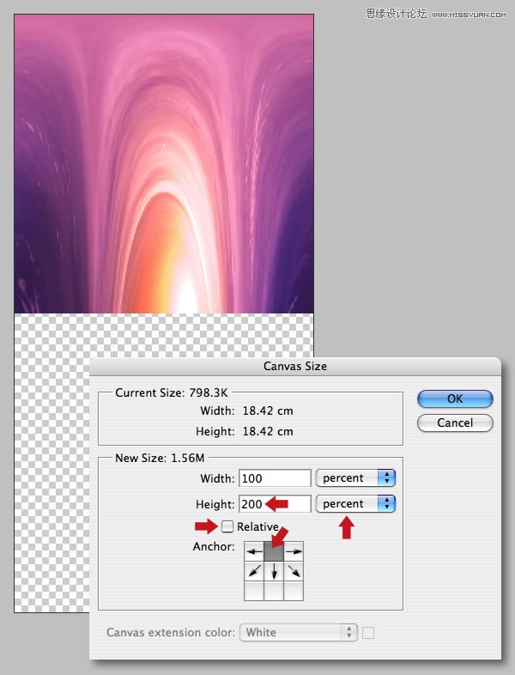Select the left-arrow anchor cell
Screen dimensions: 515x675
254,551
